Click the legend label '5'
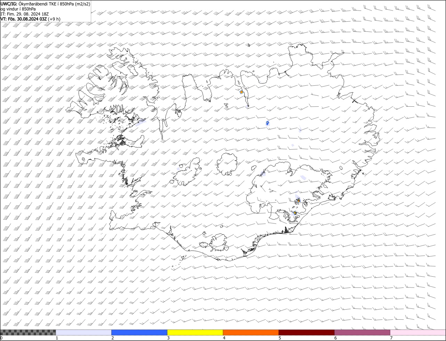 pyautogui.click(x=280, y=338)
